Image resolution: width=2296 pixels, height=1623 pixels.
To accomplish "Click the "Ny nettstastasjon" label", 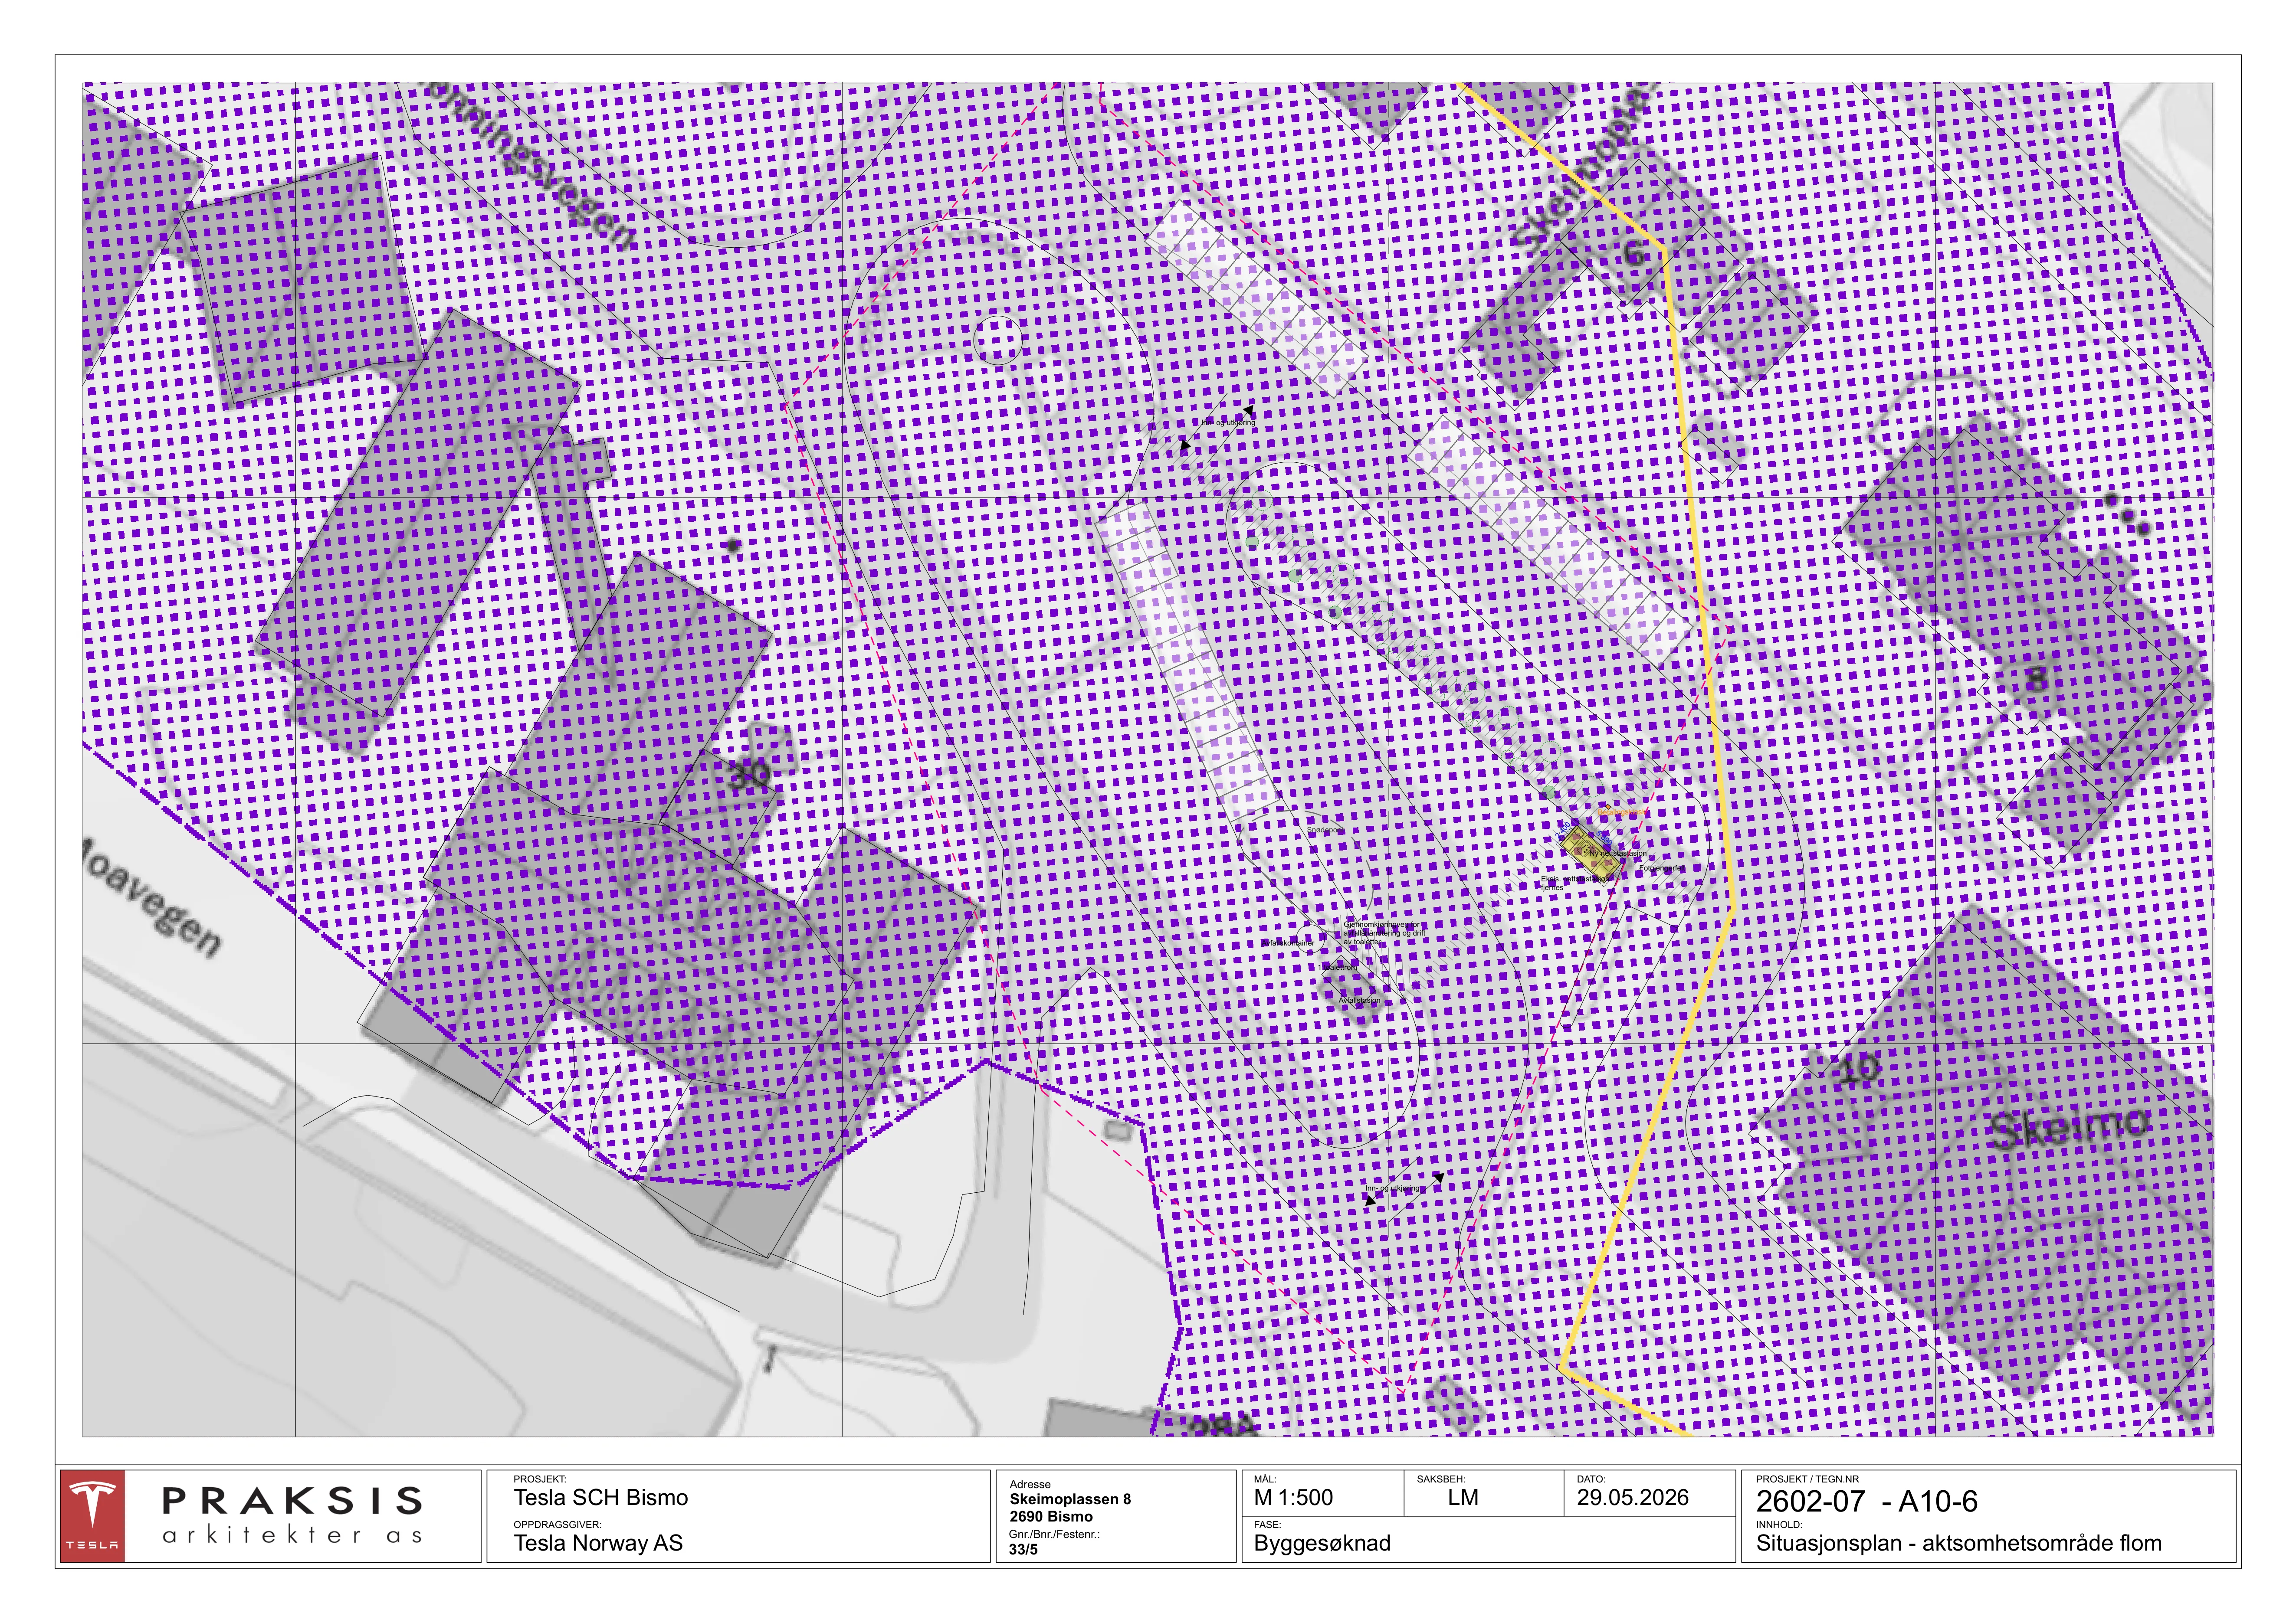I will [x=1617, y=854].
